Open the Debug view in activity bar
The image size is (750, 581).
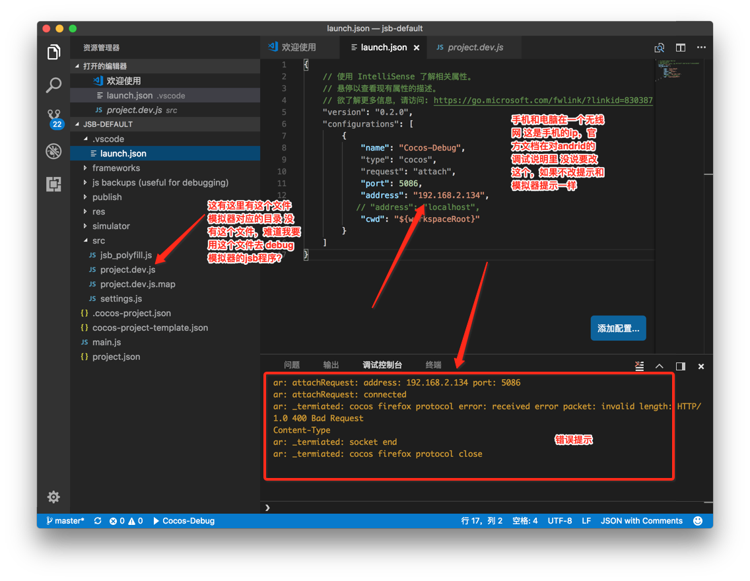coord(53,151)
